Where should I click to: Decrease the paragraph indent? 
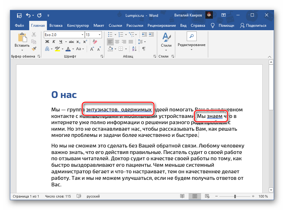(144, 35)
